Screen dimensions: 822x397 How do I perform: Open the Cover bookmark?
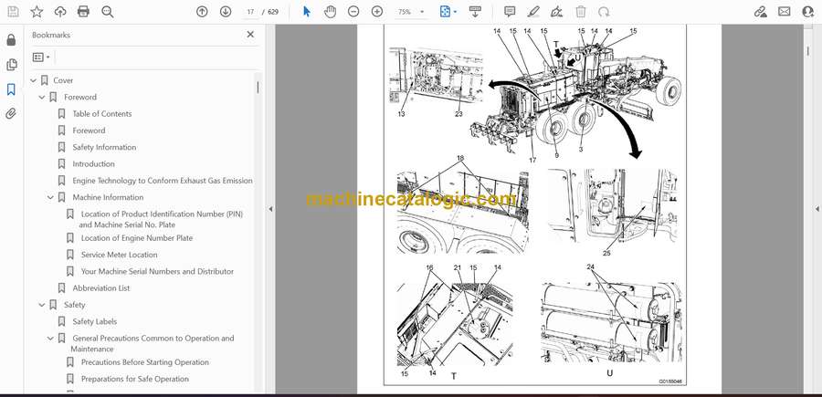coord(63,80)
